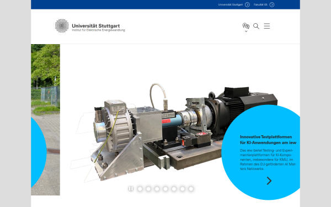The height and width of the screenshot is (207, 331).
Task: Select the fifth slide indicator dot
Action: coord(174,189)
